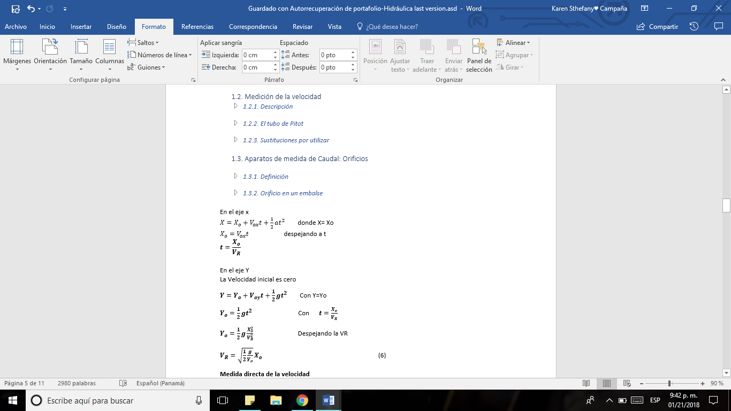Image resolution: width=731 pixels, height=411 pixels.
Task: Click the Español (Panamá) language indicator
Action: pos(160,383)
